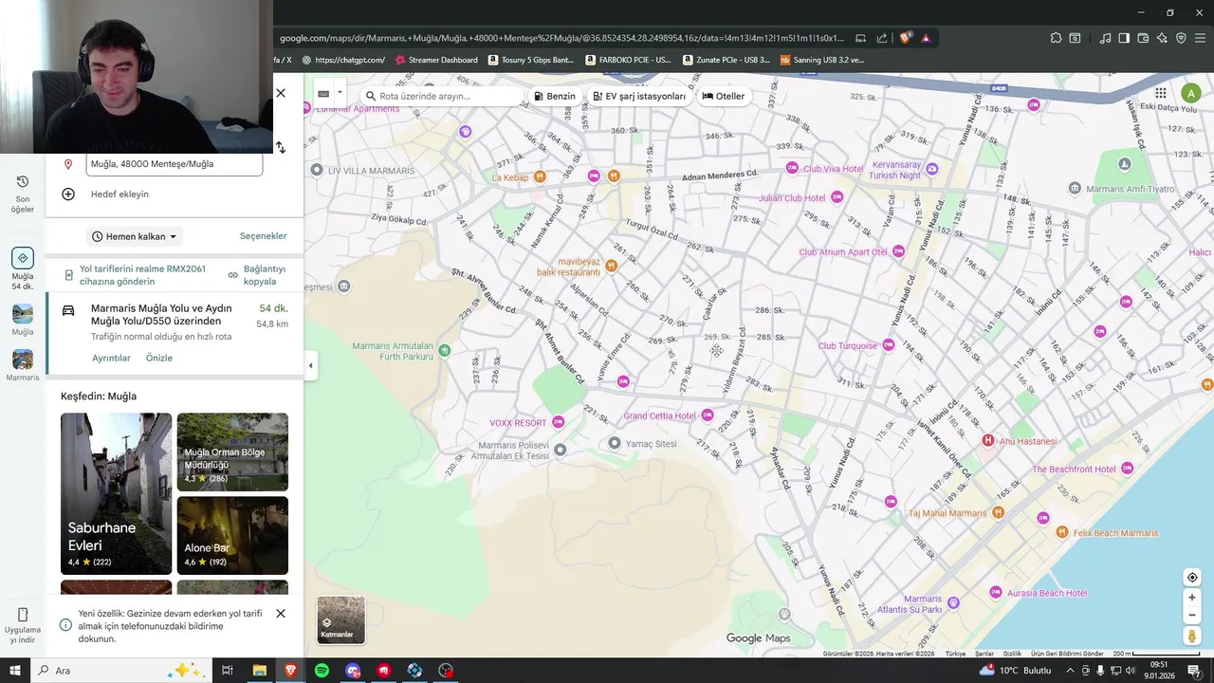The width and height of the screenshot is (1214, 683).
Task: Click Önizle to preview the route
Action: pyautogui.click(x=159, y=359)
